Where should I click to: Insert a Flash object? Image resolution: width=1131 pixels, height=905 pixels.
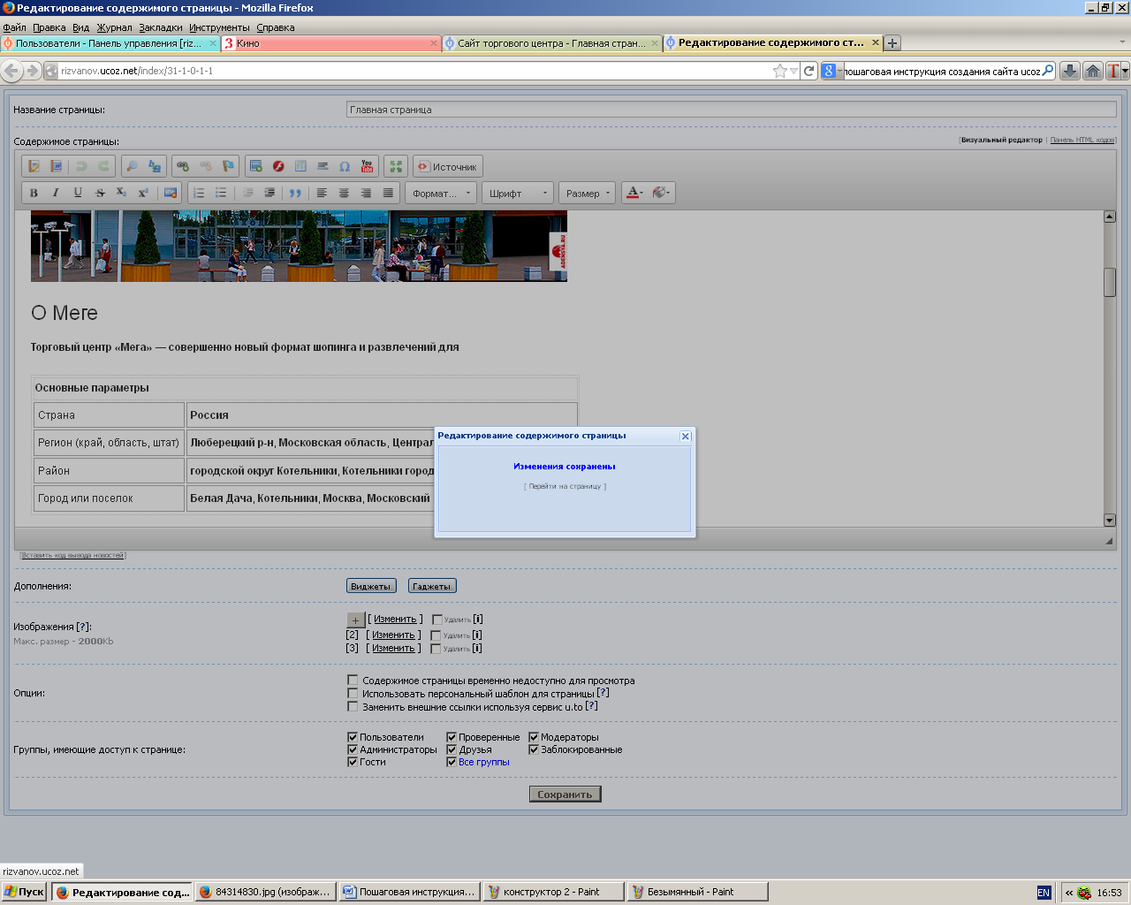pyautogui.click(x=278, y=166)
